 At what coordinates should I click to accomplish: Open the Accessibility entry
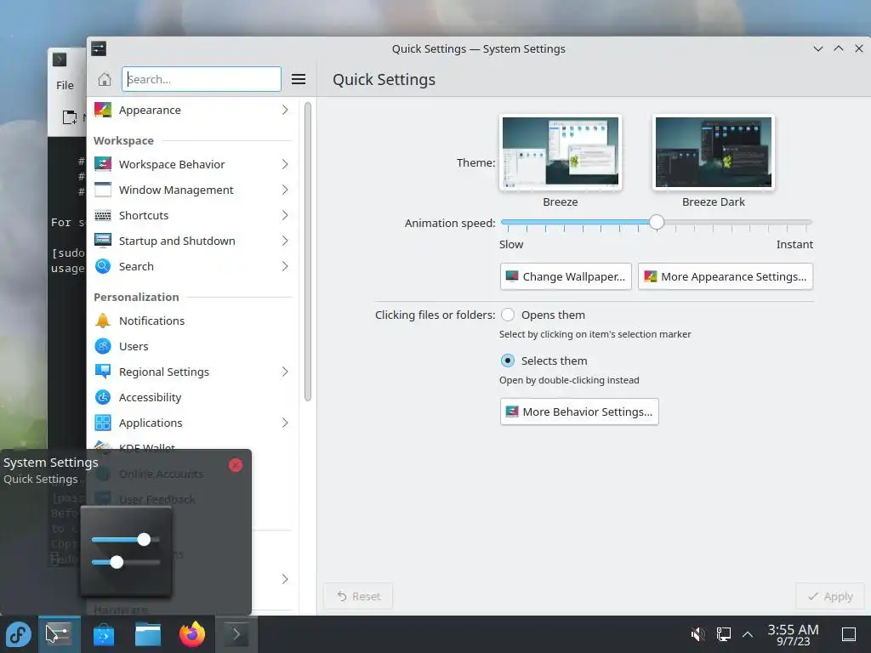click(192, 398)
